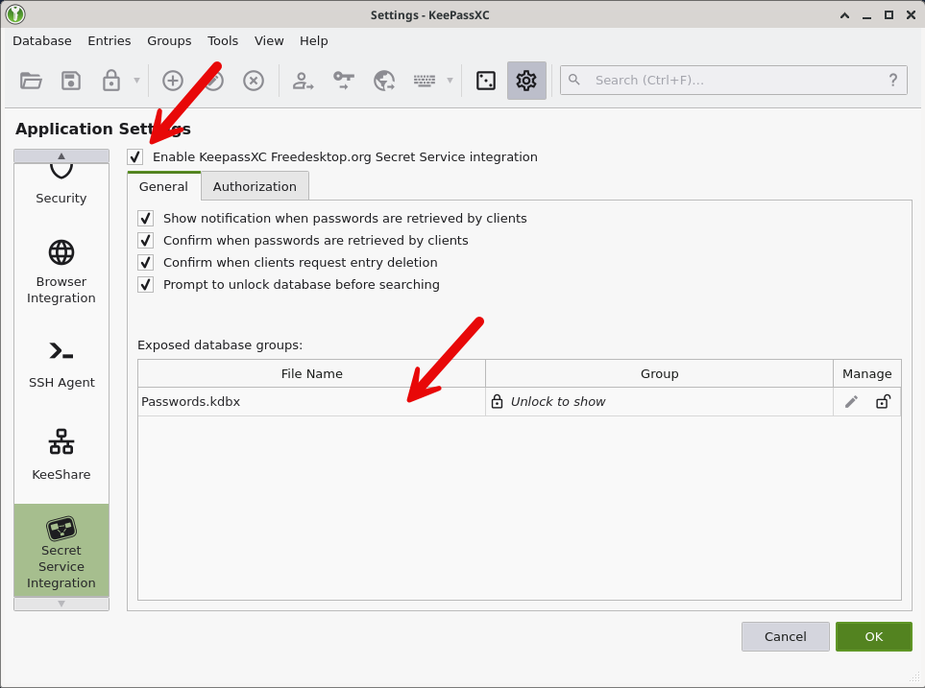Viewport: 925px width, 688px height.
Task: Select the KeeShare category
Action: point(61,455)
